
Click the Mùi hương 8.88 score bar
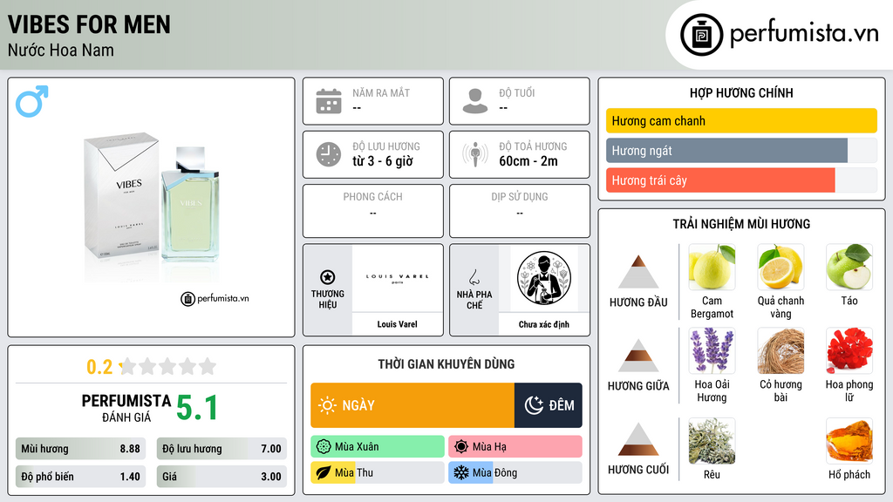[80, 449]
